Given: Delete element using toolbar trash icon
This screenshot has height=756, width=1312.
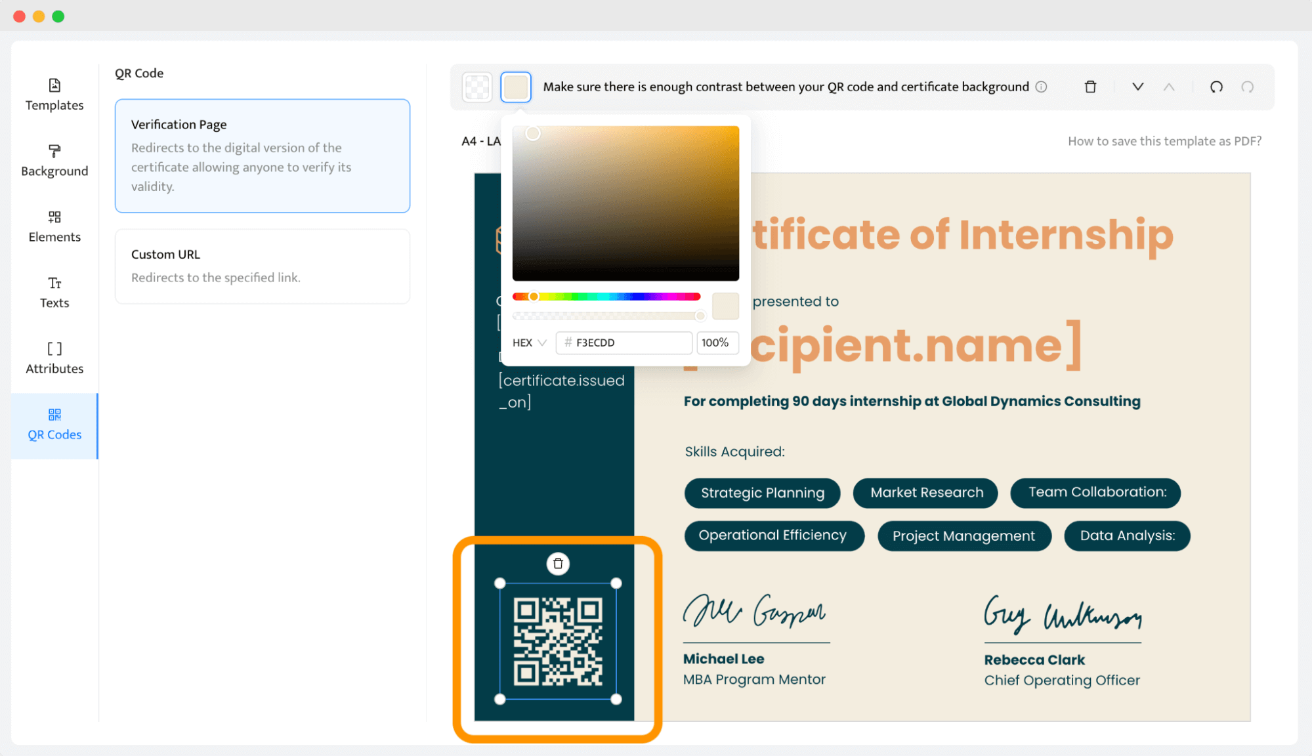Looking at the screenshot, I should click(1090, 87).
